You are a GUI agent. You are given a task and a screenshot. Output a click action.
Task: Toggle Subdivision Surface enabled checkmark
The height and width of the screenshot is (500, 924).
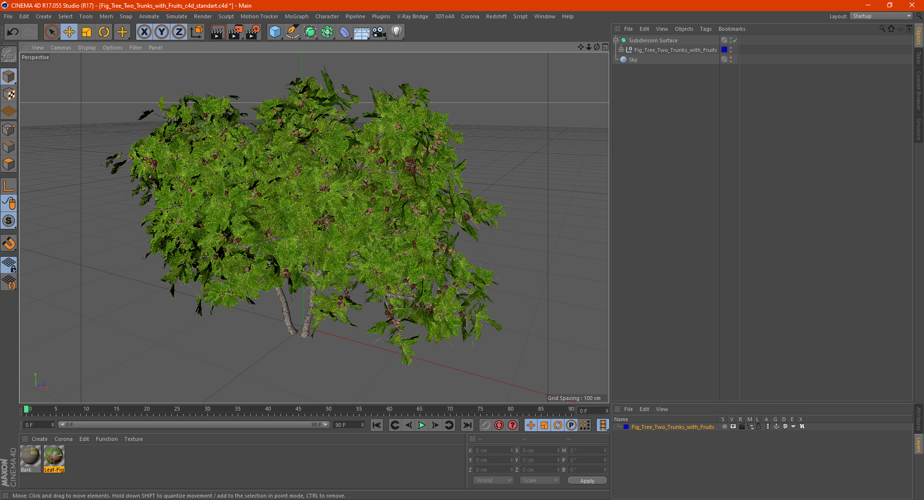[x=735, y=40]
